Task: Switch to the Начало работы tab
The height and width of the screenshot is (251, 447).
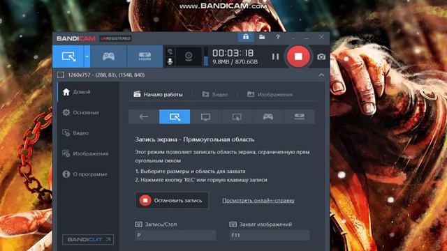Action: pyautogui.click(x=159, y=94)
